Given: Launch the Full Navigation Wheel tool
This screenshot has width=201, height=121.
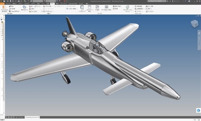Looking at the screenshot, I should [127, 7].
